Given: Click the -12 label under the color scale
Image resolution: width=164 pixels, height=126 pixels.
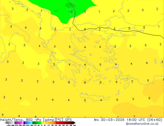Looking at the screenshot, I should click(x=35, y=125).
